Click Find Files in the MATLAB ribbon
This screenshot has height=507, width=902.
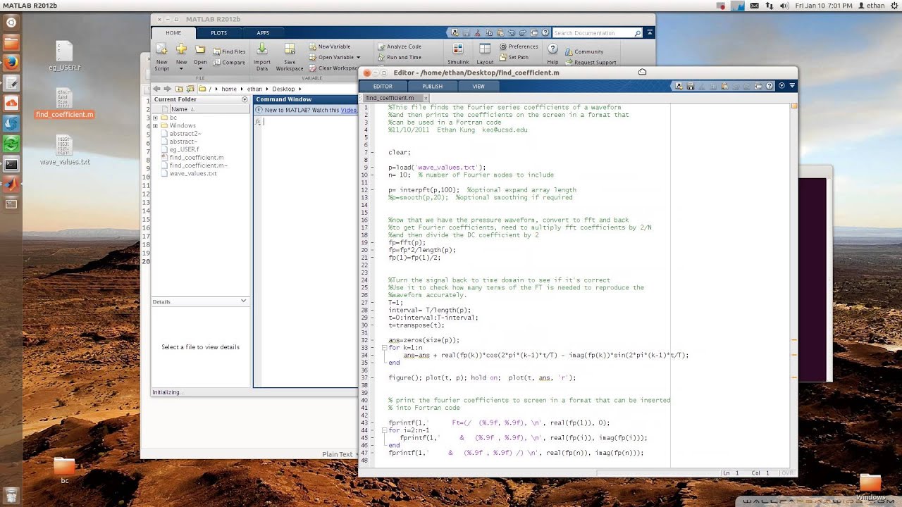[229, 51]
